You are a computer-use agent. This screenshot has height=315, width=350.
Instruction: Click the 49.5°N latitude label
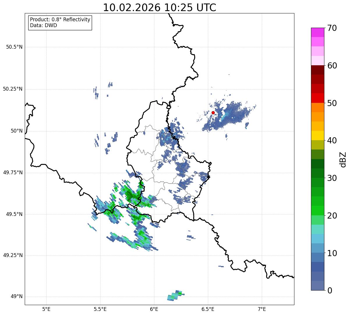point(14,214)
